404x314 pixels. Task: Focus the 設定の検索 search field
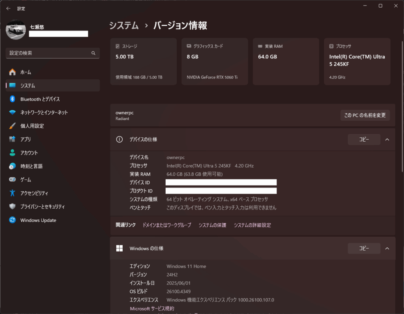(x=52, y=53)
